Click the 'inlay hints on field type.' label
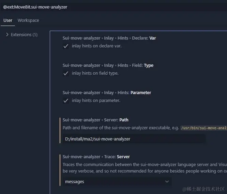 tap(95, 73)
